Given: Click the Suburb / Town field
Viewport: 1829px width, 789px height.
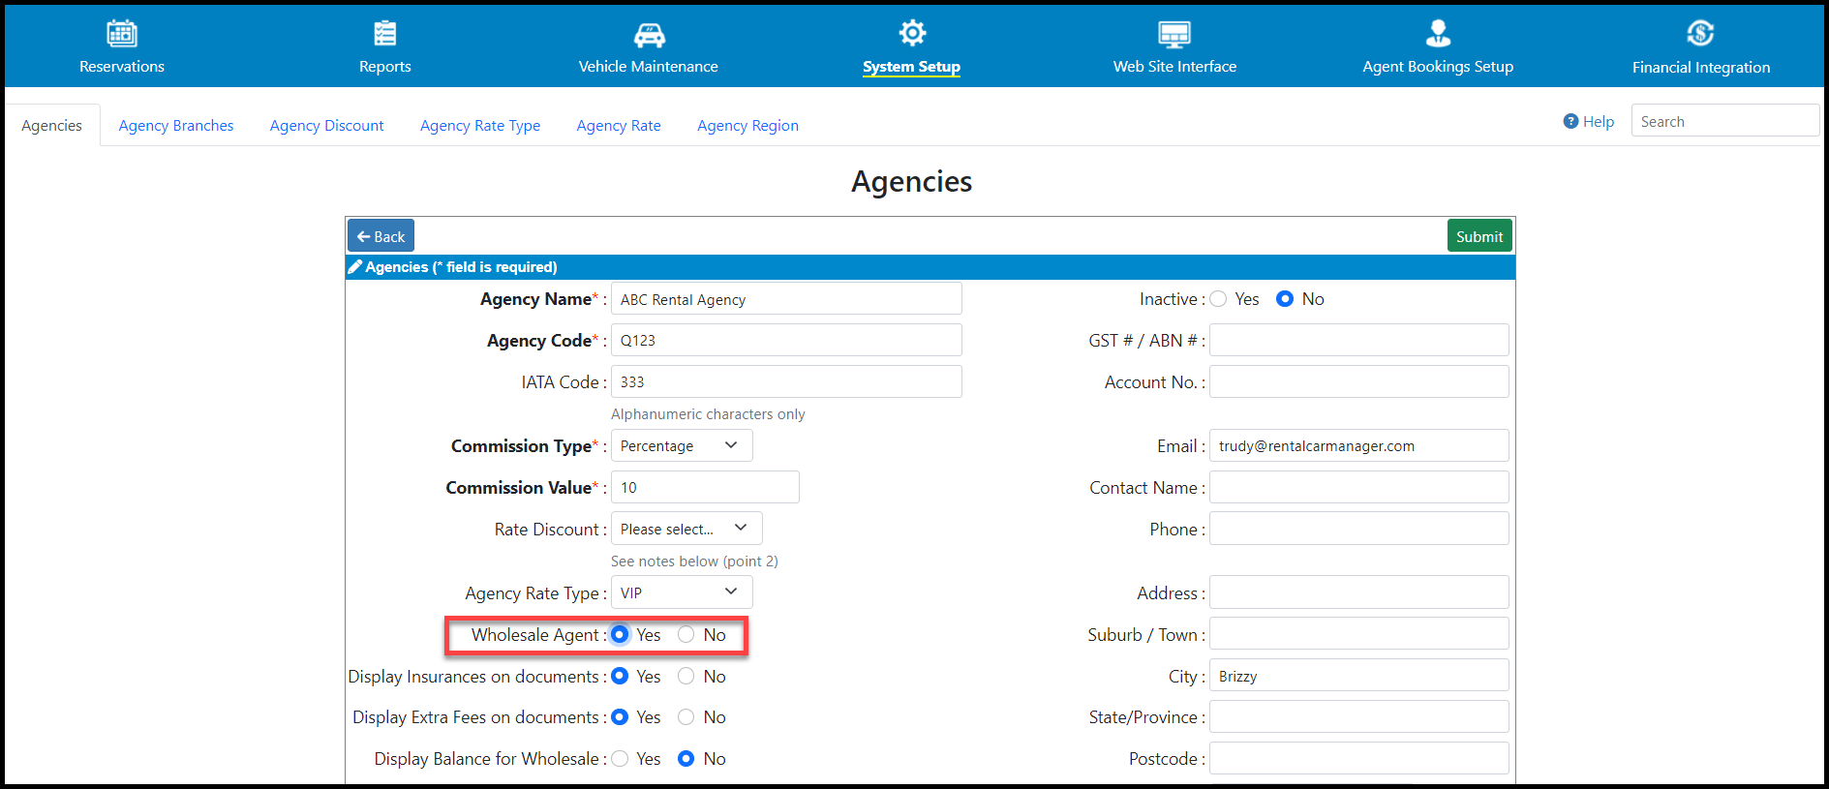Looking at the screenshot, I should (1359, 634).
